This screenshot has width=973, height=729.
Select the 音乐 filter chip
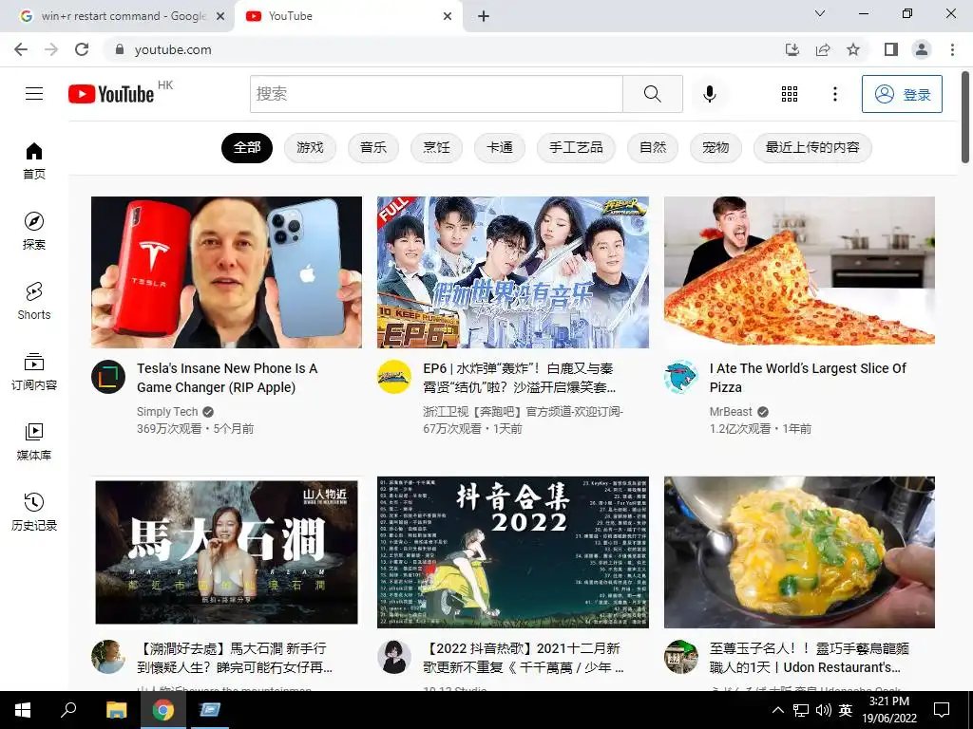click(x=372, y=147)
